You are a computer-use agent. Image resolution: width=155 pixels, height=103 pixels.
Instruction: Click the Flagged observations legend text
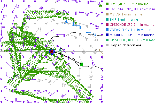coord(126,45)
